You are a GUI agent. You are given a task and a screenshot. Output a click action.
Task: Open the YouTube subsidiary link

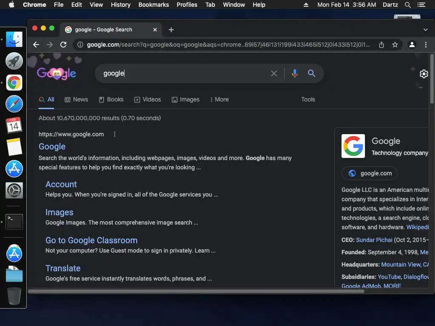[389, 277]
